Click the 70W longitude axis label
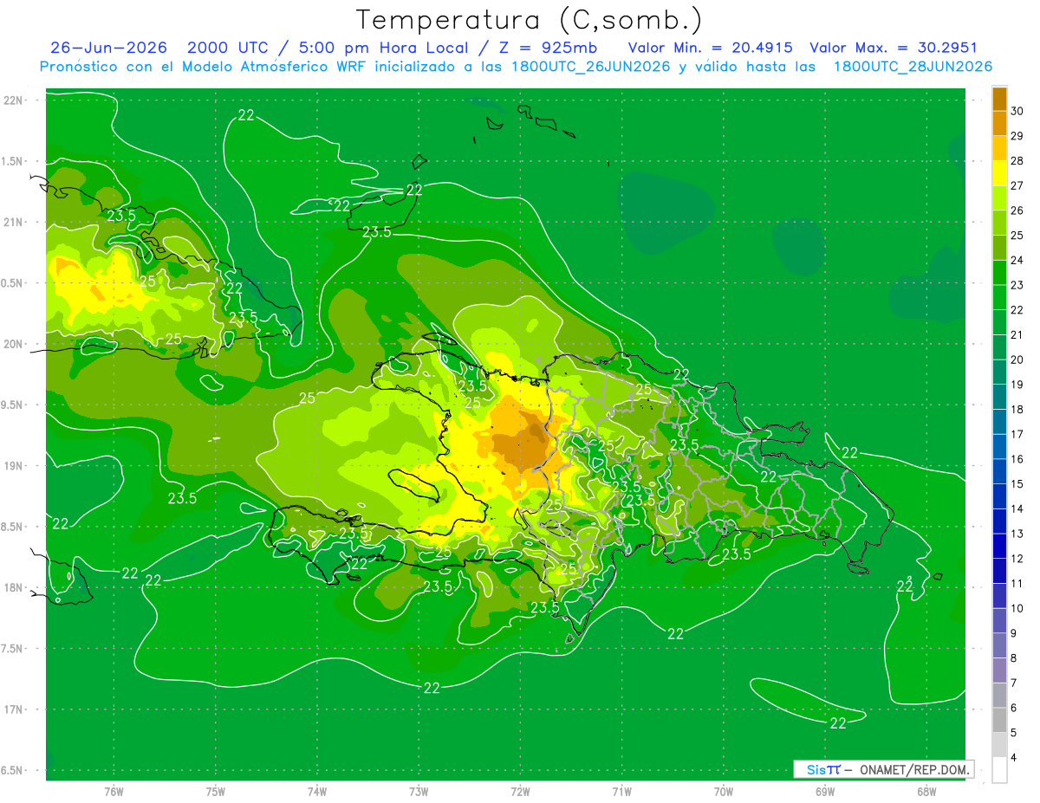The image size is (1040, 803). click(724, 791)
